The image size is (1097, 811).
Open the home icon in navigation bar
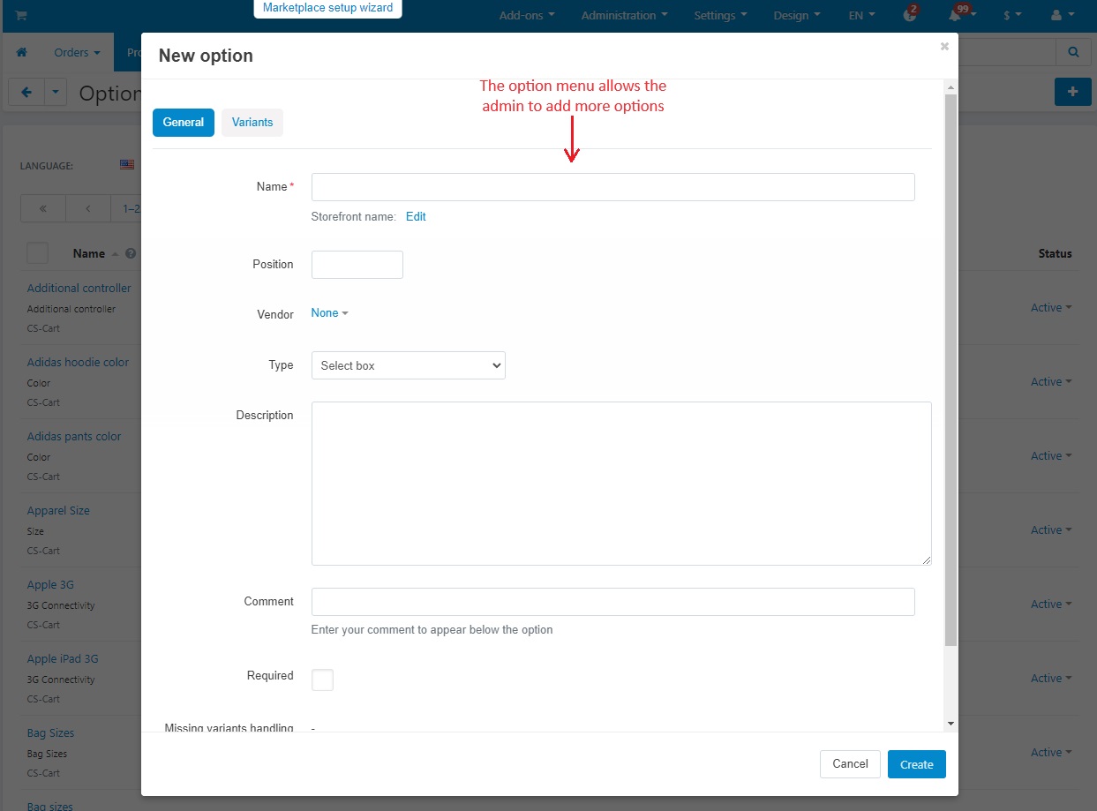[22, 53]
